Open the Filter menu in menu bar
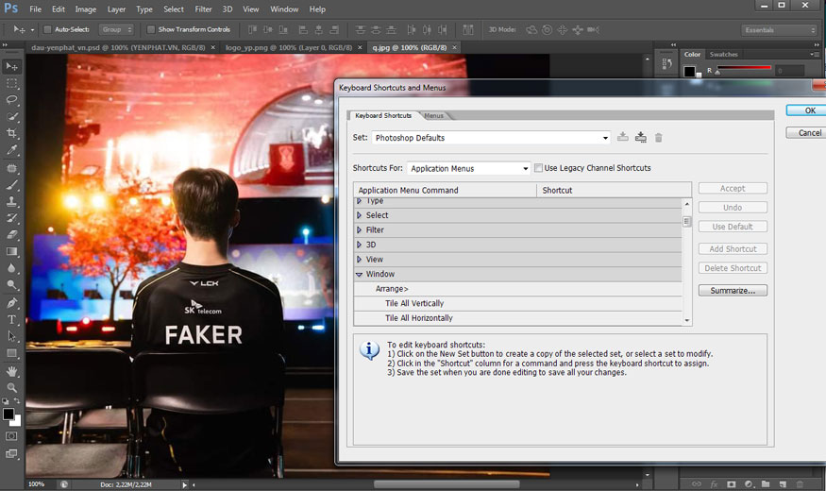The image size is (826, 491). [x=203, y=8]
